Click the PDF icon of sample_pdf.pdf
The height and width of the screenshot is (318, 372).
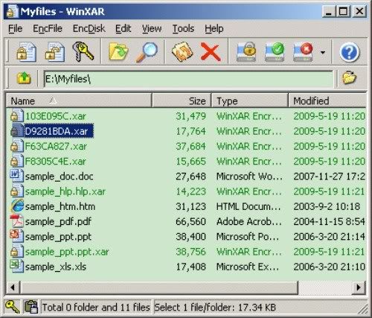tap(16, 221)
